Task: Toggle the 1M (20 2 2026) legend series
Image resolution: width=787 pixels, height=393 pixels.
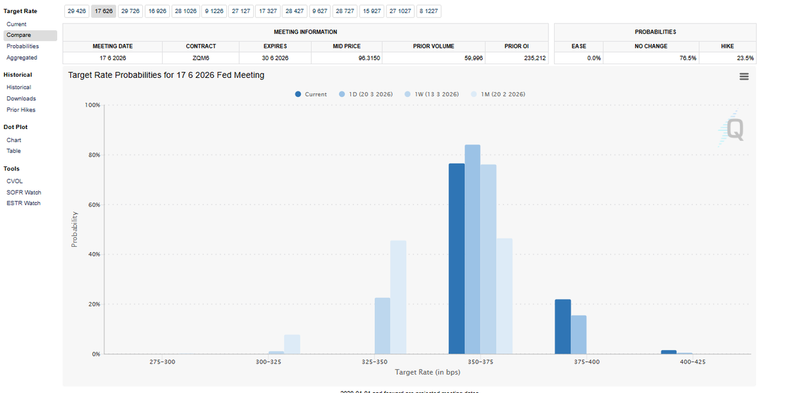Action: [x=498, y=94]
